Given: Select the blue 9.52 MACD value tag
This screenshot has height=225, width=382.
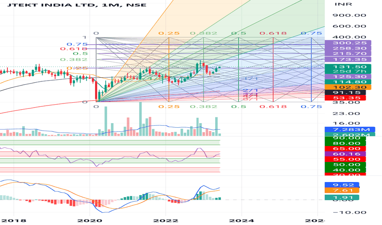Looking at the screenshot, I should tap(342, 185).
